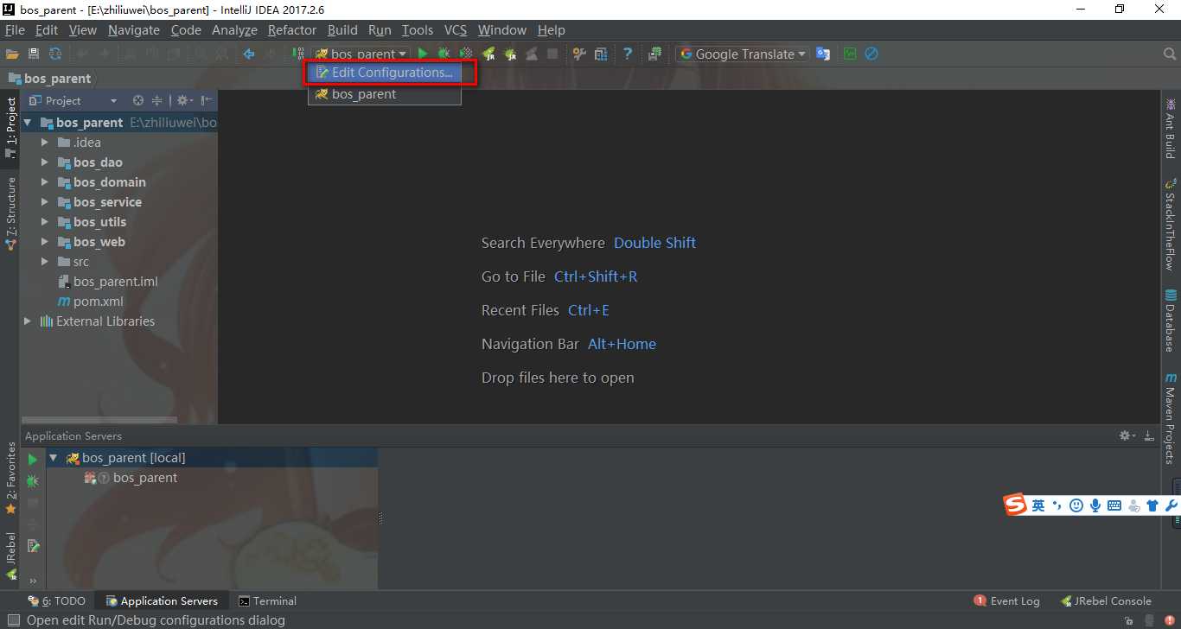1181x629 pixels.
Task: Expand the bos_service module
Action: click(44, 202)
